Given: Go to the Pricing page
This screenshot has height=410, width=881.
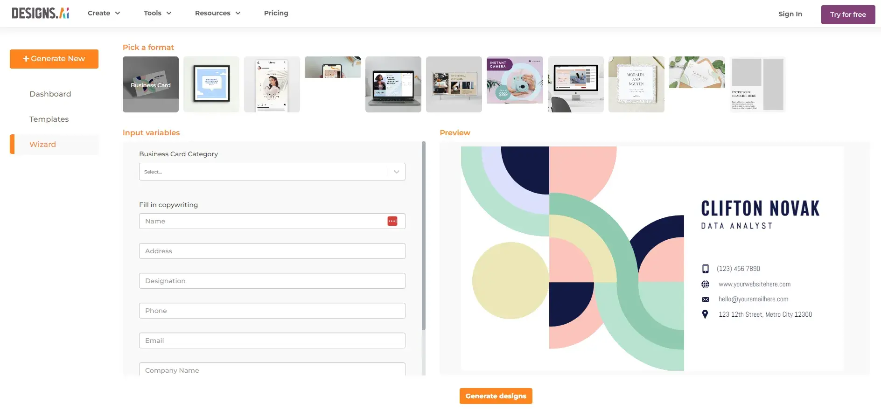Looking at the screenshot, I should click(x=276, y=13).
